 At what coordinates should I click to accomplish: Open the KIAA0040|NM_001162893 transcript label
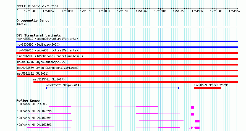tap(34, 125)
